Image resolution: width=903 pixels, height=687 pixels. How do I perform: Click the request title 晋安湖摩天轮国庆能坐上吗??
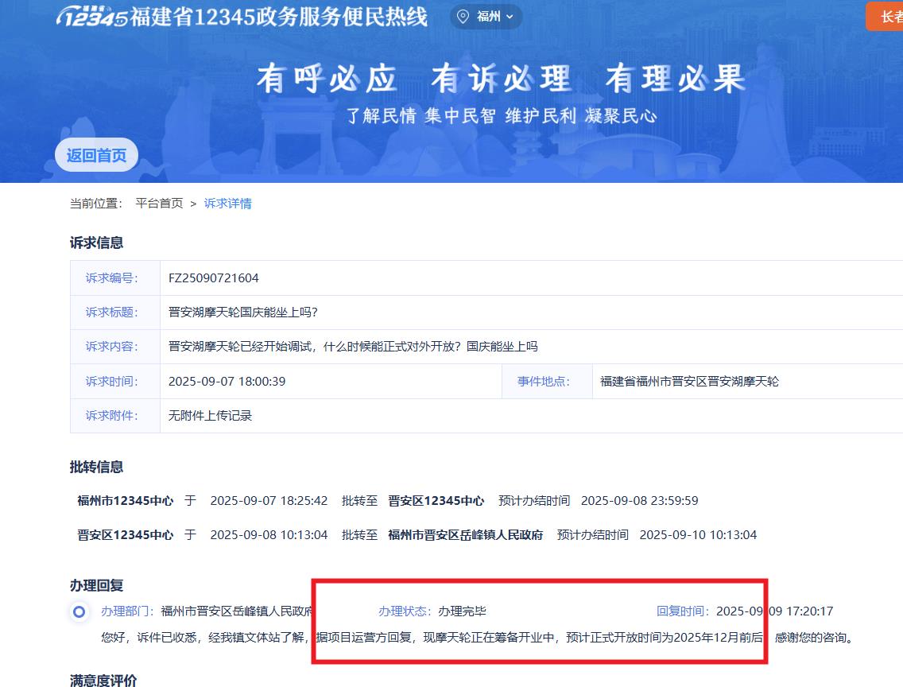[x=243, y=312]
